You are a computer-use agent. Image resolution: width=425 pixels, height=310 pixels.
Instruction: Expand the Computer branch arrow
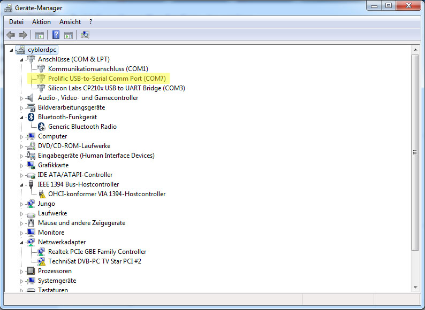click(22, 137)
